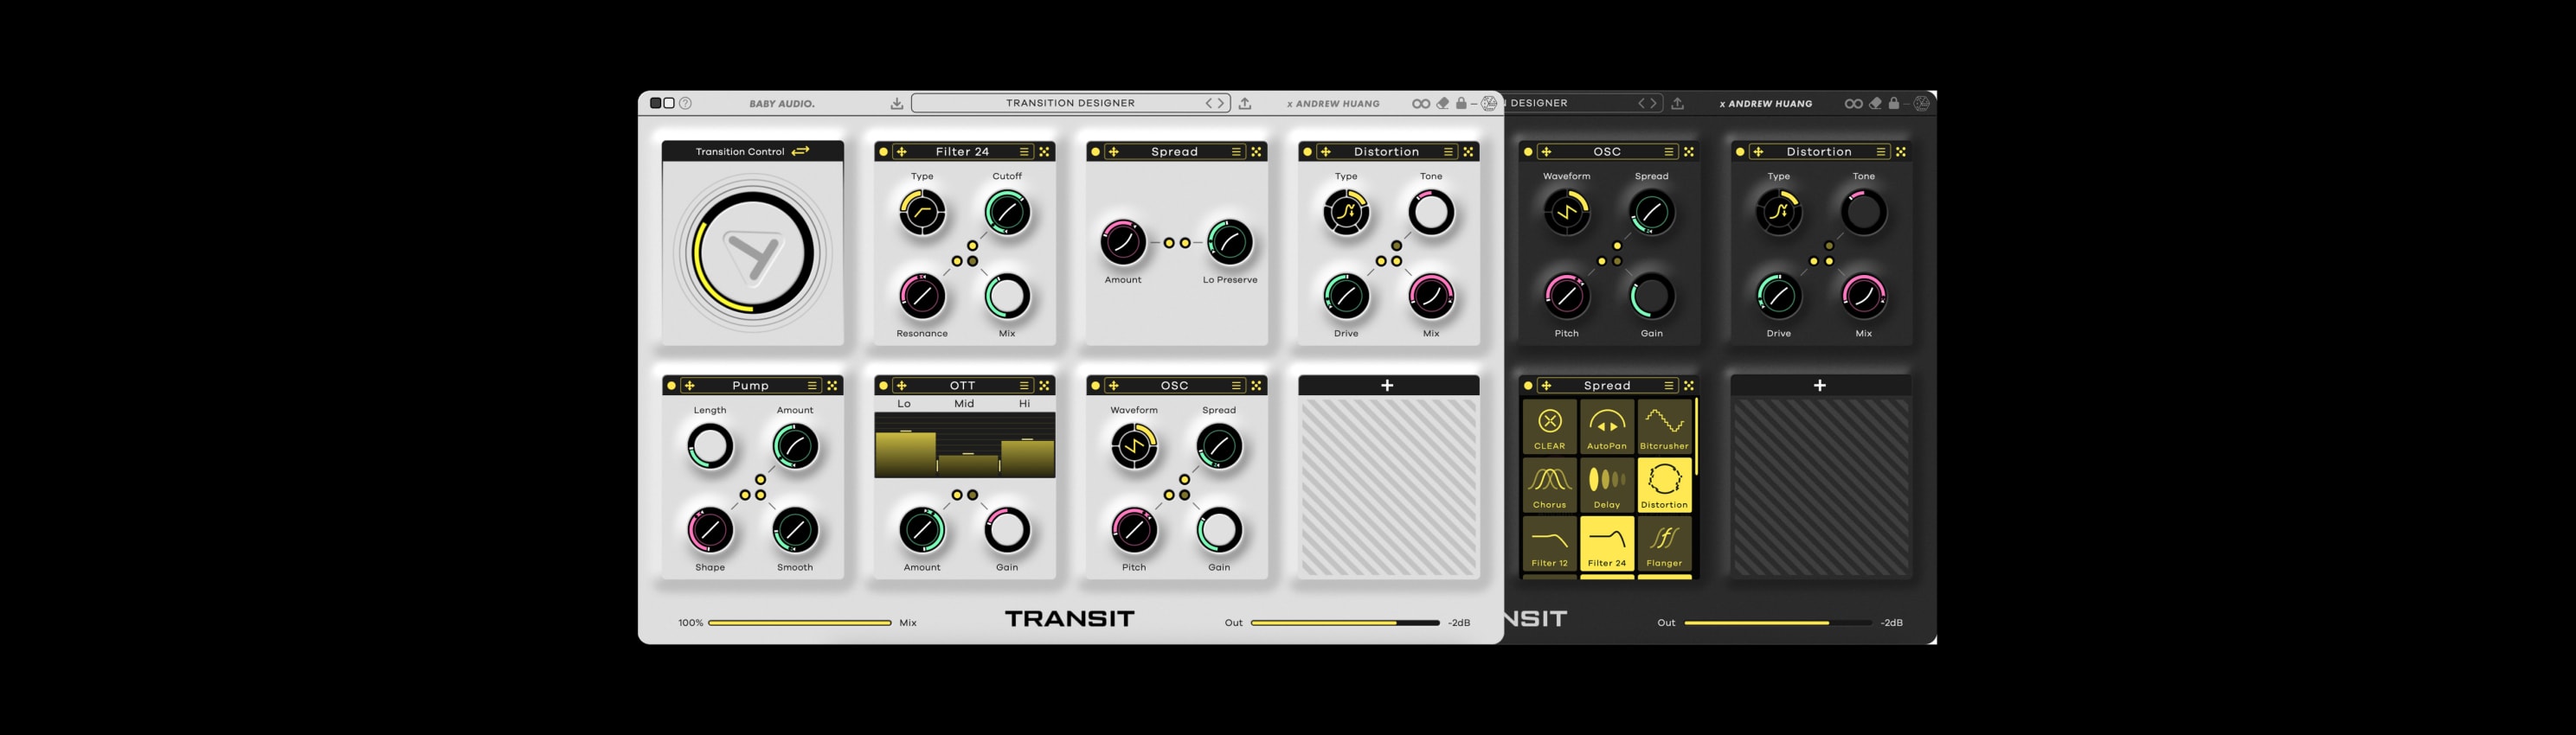Choose AutoPan in the effect grid
2576x735 pixels.
[1607, 426]
